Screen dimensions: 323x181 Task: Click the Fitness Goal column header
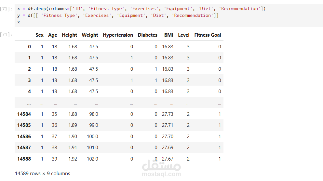(x=208, y=35)
